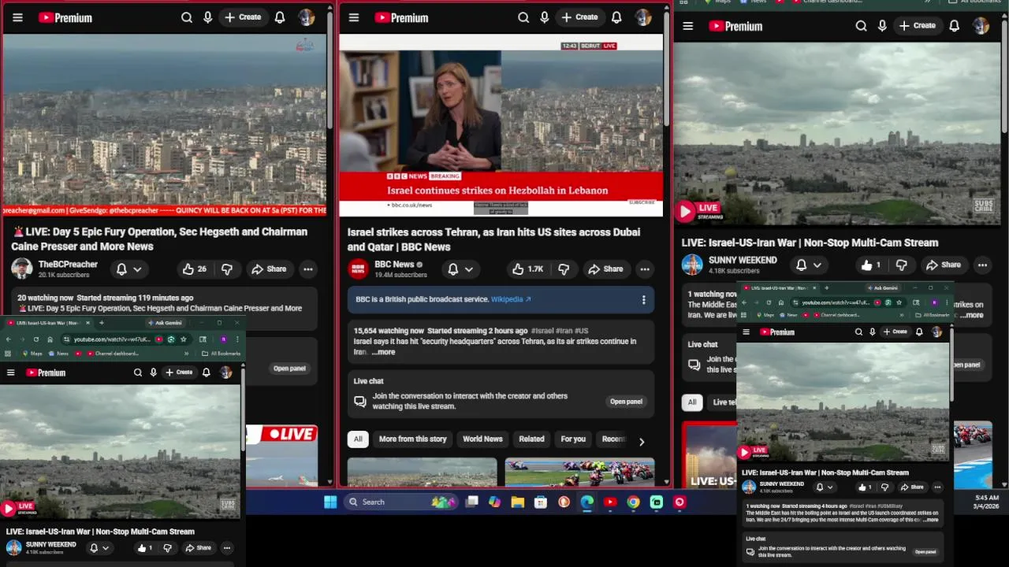Share the TheBCPreacher video
Screen dimensions: 1009x567
[269, 269]
